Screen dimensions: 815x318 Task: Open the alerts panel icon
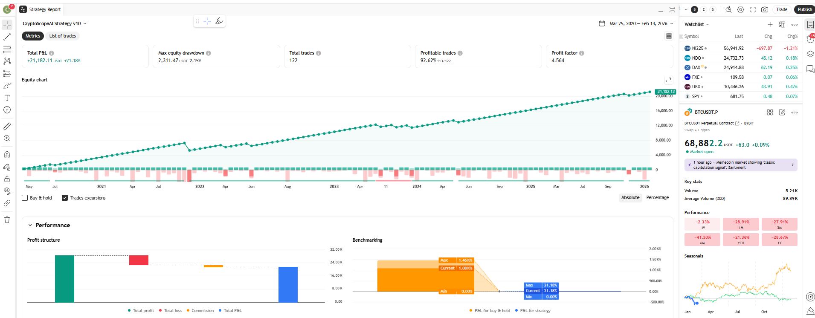coord(810,39)
